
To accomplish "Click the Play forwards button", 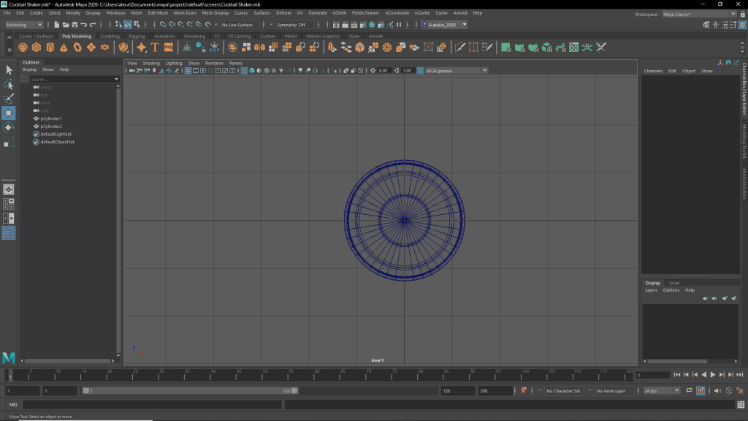I will 713,375.
